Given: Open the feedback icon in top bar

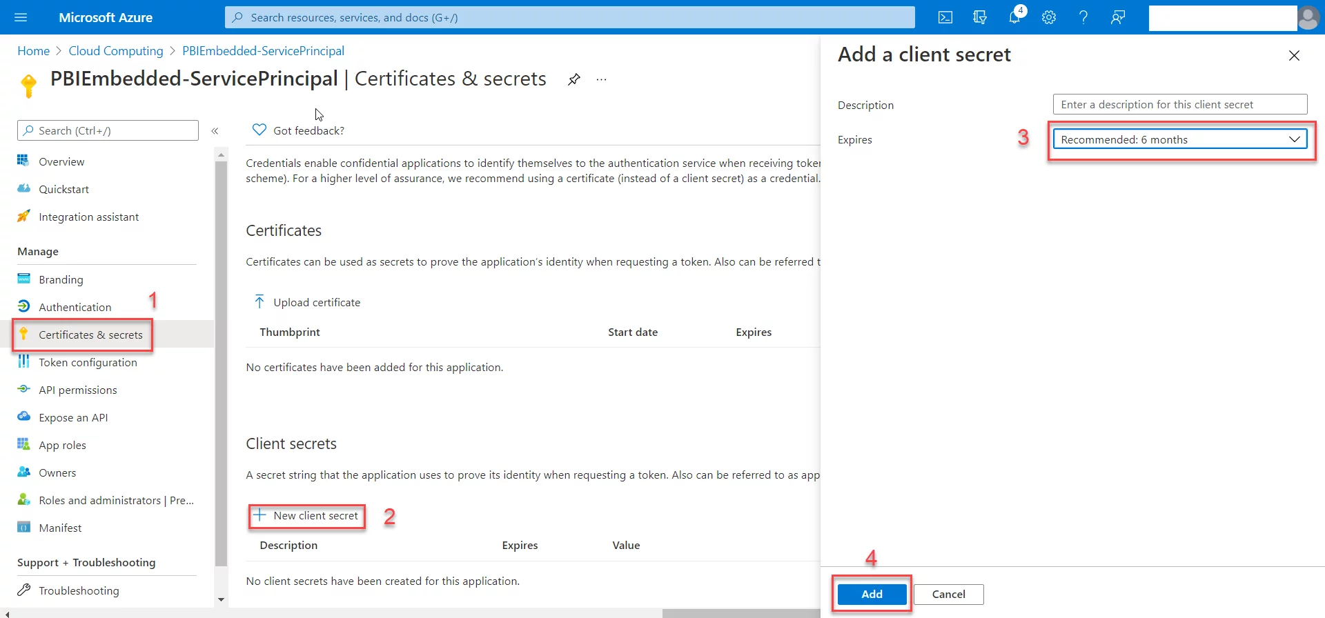Looking at the screenshot, I should coord(1118,17).
